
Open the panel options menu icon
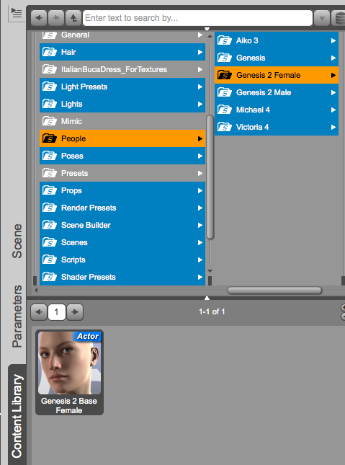pos(17,13)
